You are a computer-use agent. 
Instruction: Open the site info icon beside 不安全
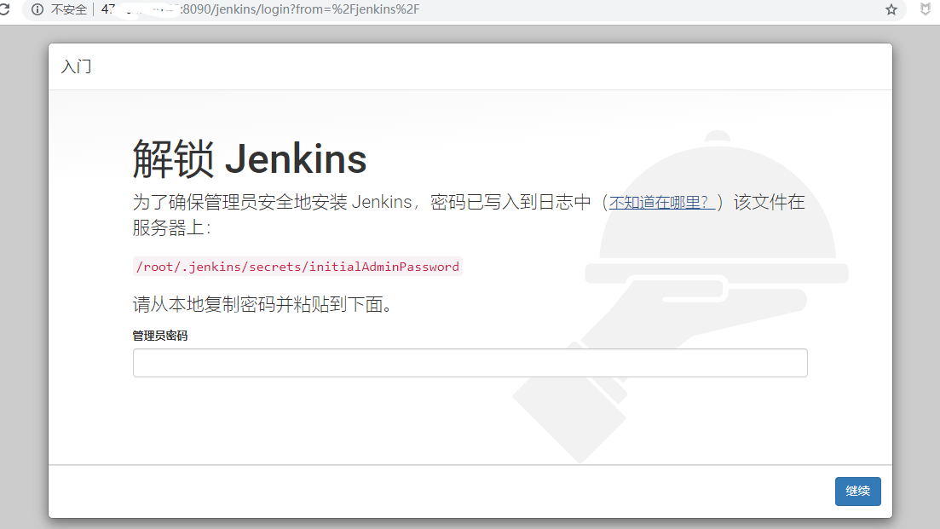37,9
